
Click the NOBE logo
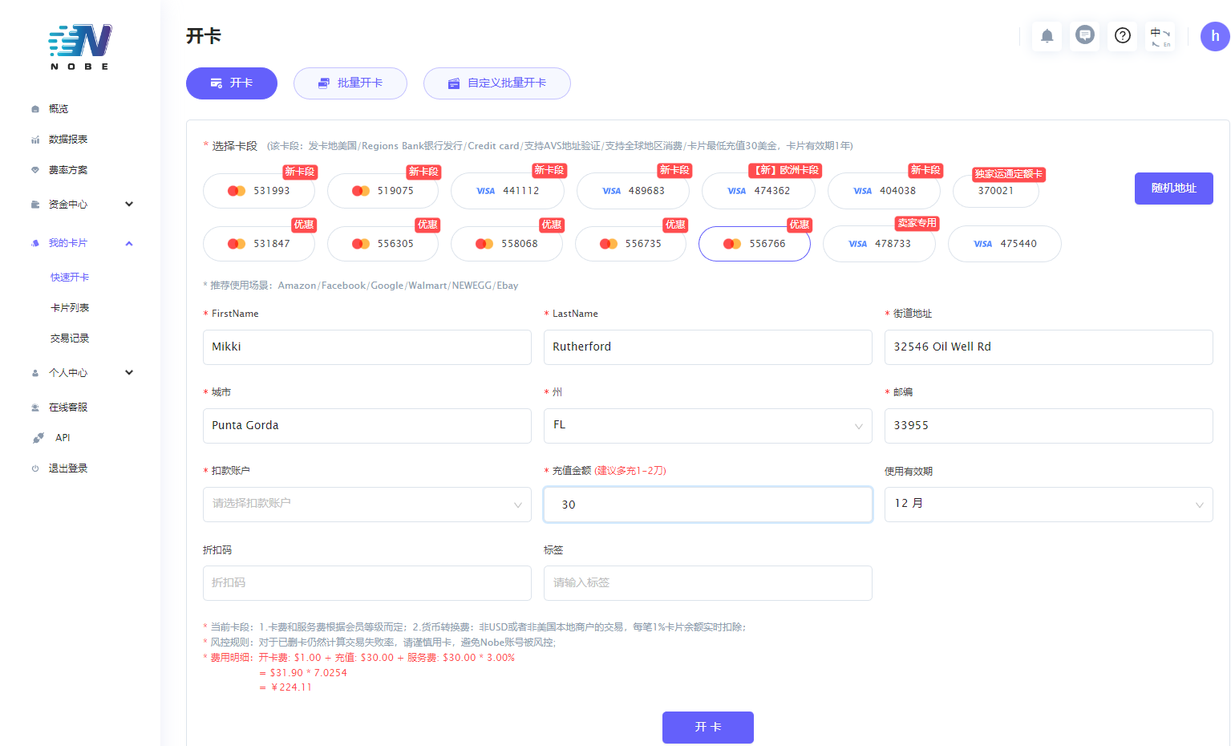pos(80,47)
